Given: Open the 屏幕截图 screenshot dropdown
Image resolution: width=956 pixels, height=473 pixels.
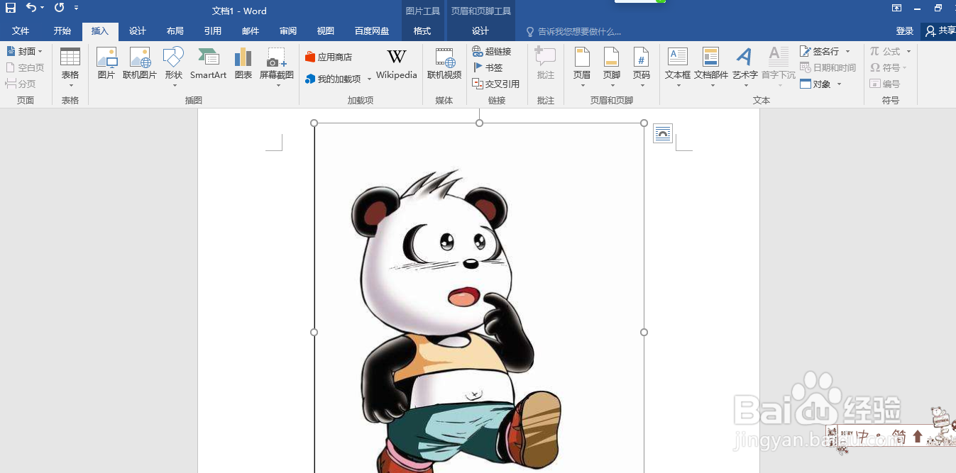Looking at the screenshot, I should 277,68.
